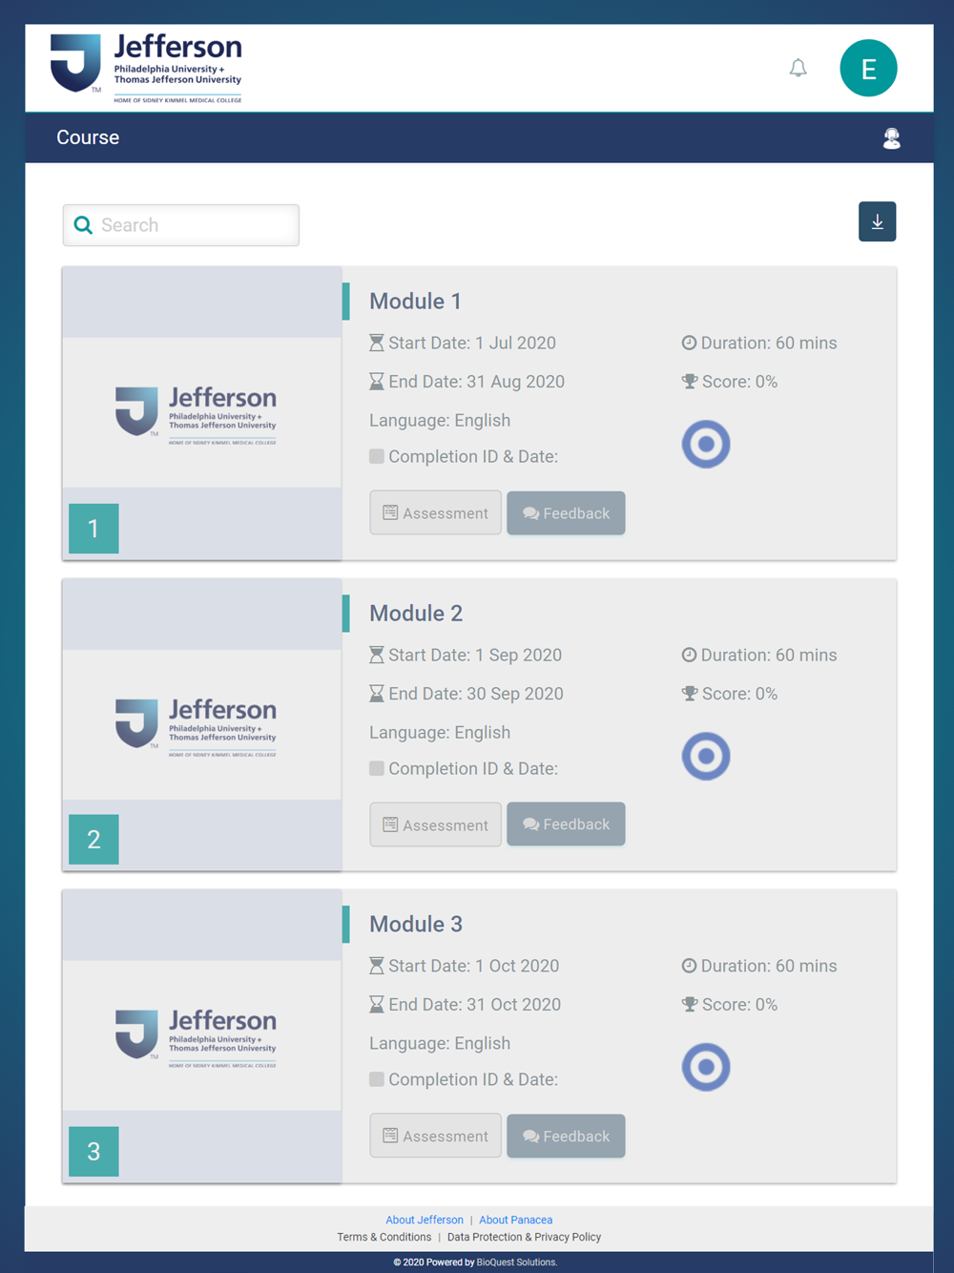Tick Module 3 Completion ID checkbox
The height and width of the screenshot is (1273, 954).
tap(377, 1079)
